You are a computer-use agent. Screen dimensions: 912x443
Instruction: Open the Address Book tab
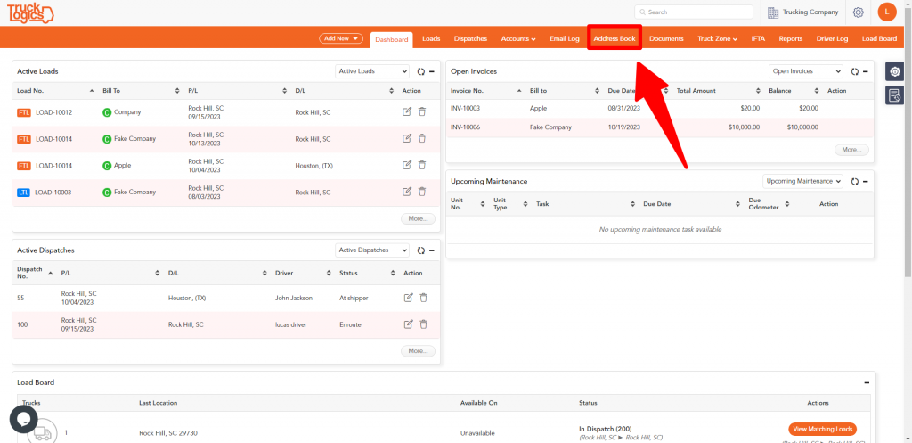pyautogui.click(x=615, y=39)
